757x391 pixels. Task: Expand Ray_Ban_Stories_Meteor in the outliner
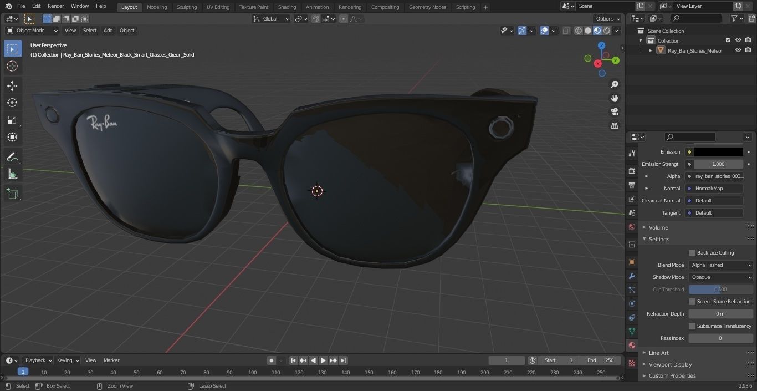651,50
